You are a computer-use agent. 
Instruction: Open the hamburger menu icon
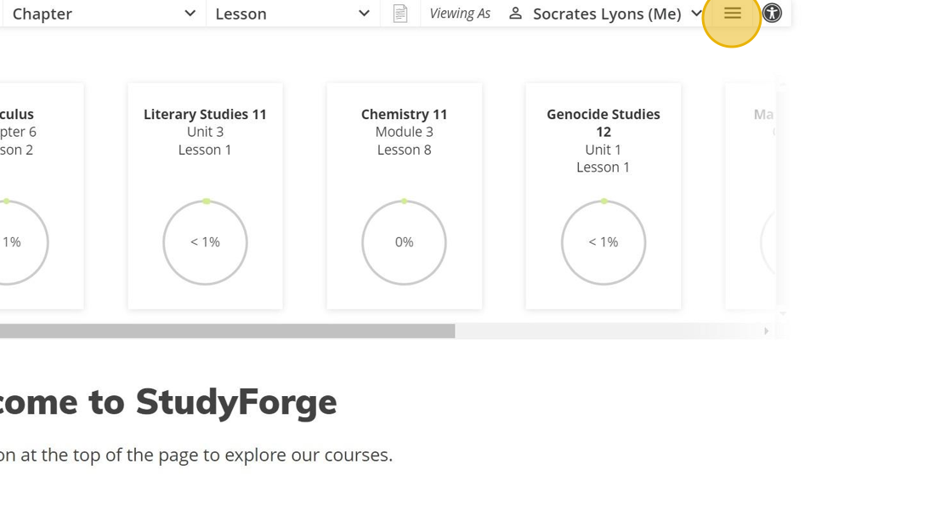click(x=732, y=14)
